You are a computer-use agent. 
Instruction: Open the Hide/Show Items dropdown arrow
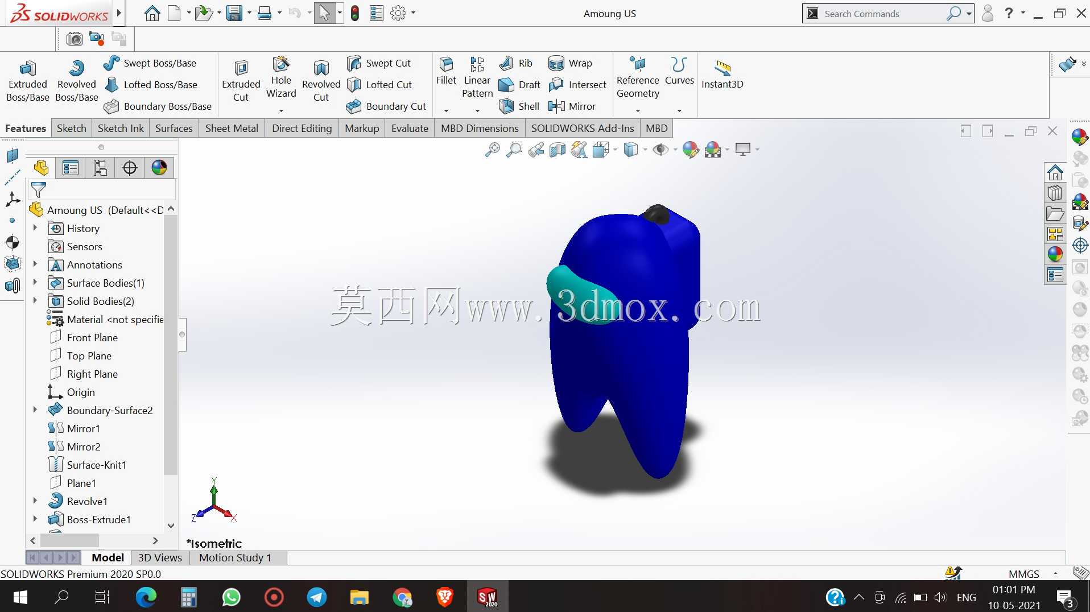click(675, 150)
